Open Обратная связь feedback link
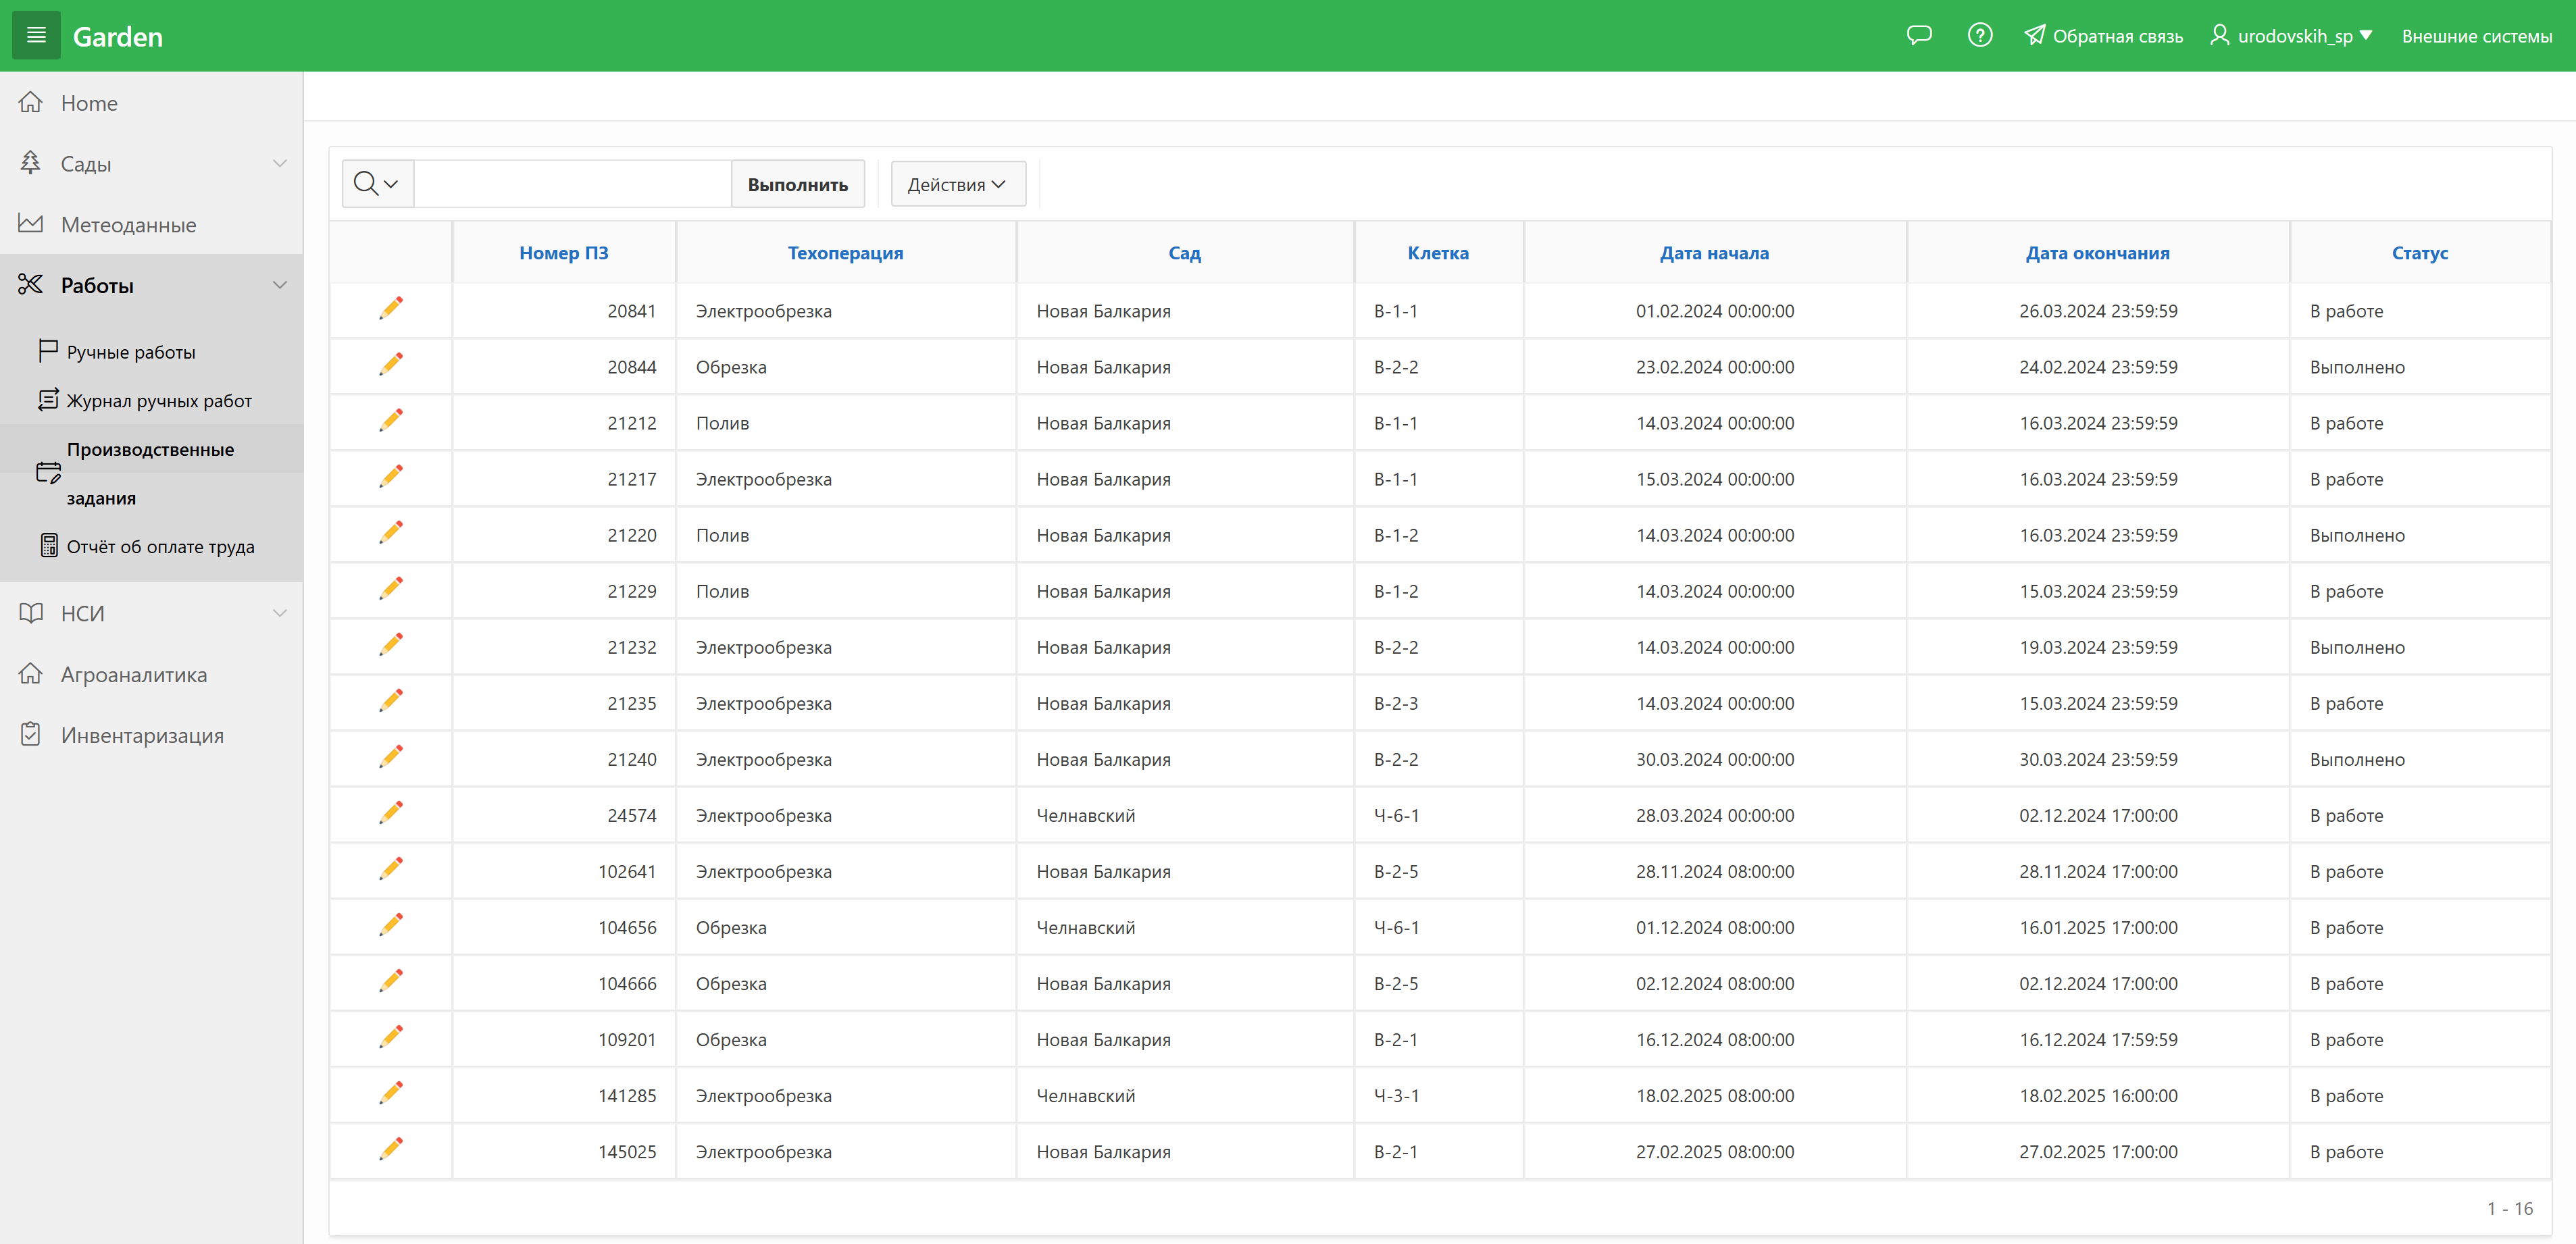Screen dimensions: 2576x1244 point(2103,36)
